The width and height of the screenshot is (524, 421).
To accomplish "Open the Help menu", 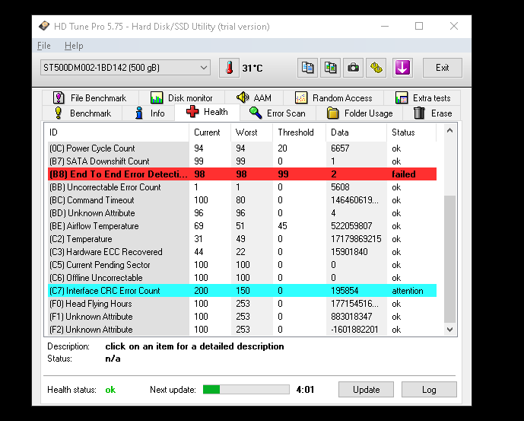I will [x=74, y=46].
